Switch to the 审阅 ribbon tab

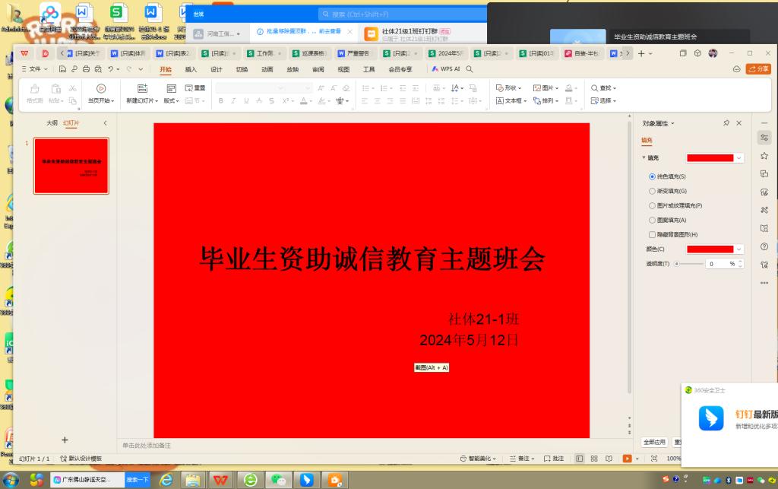coord(318,69)
